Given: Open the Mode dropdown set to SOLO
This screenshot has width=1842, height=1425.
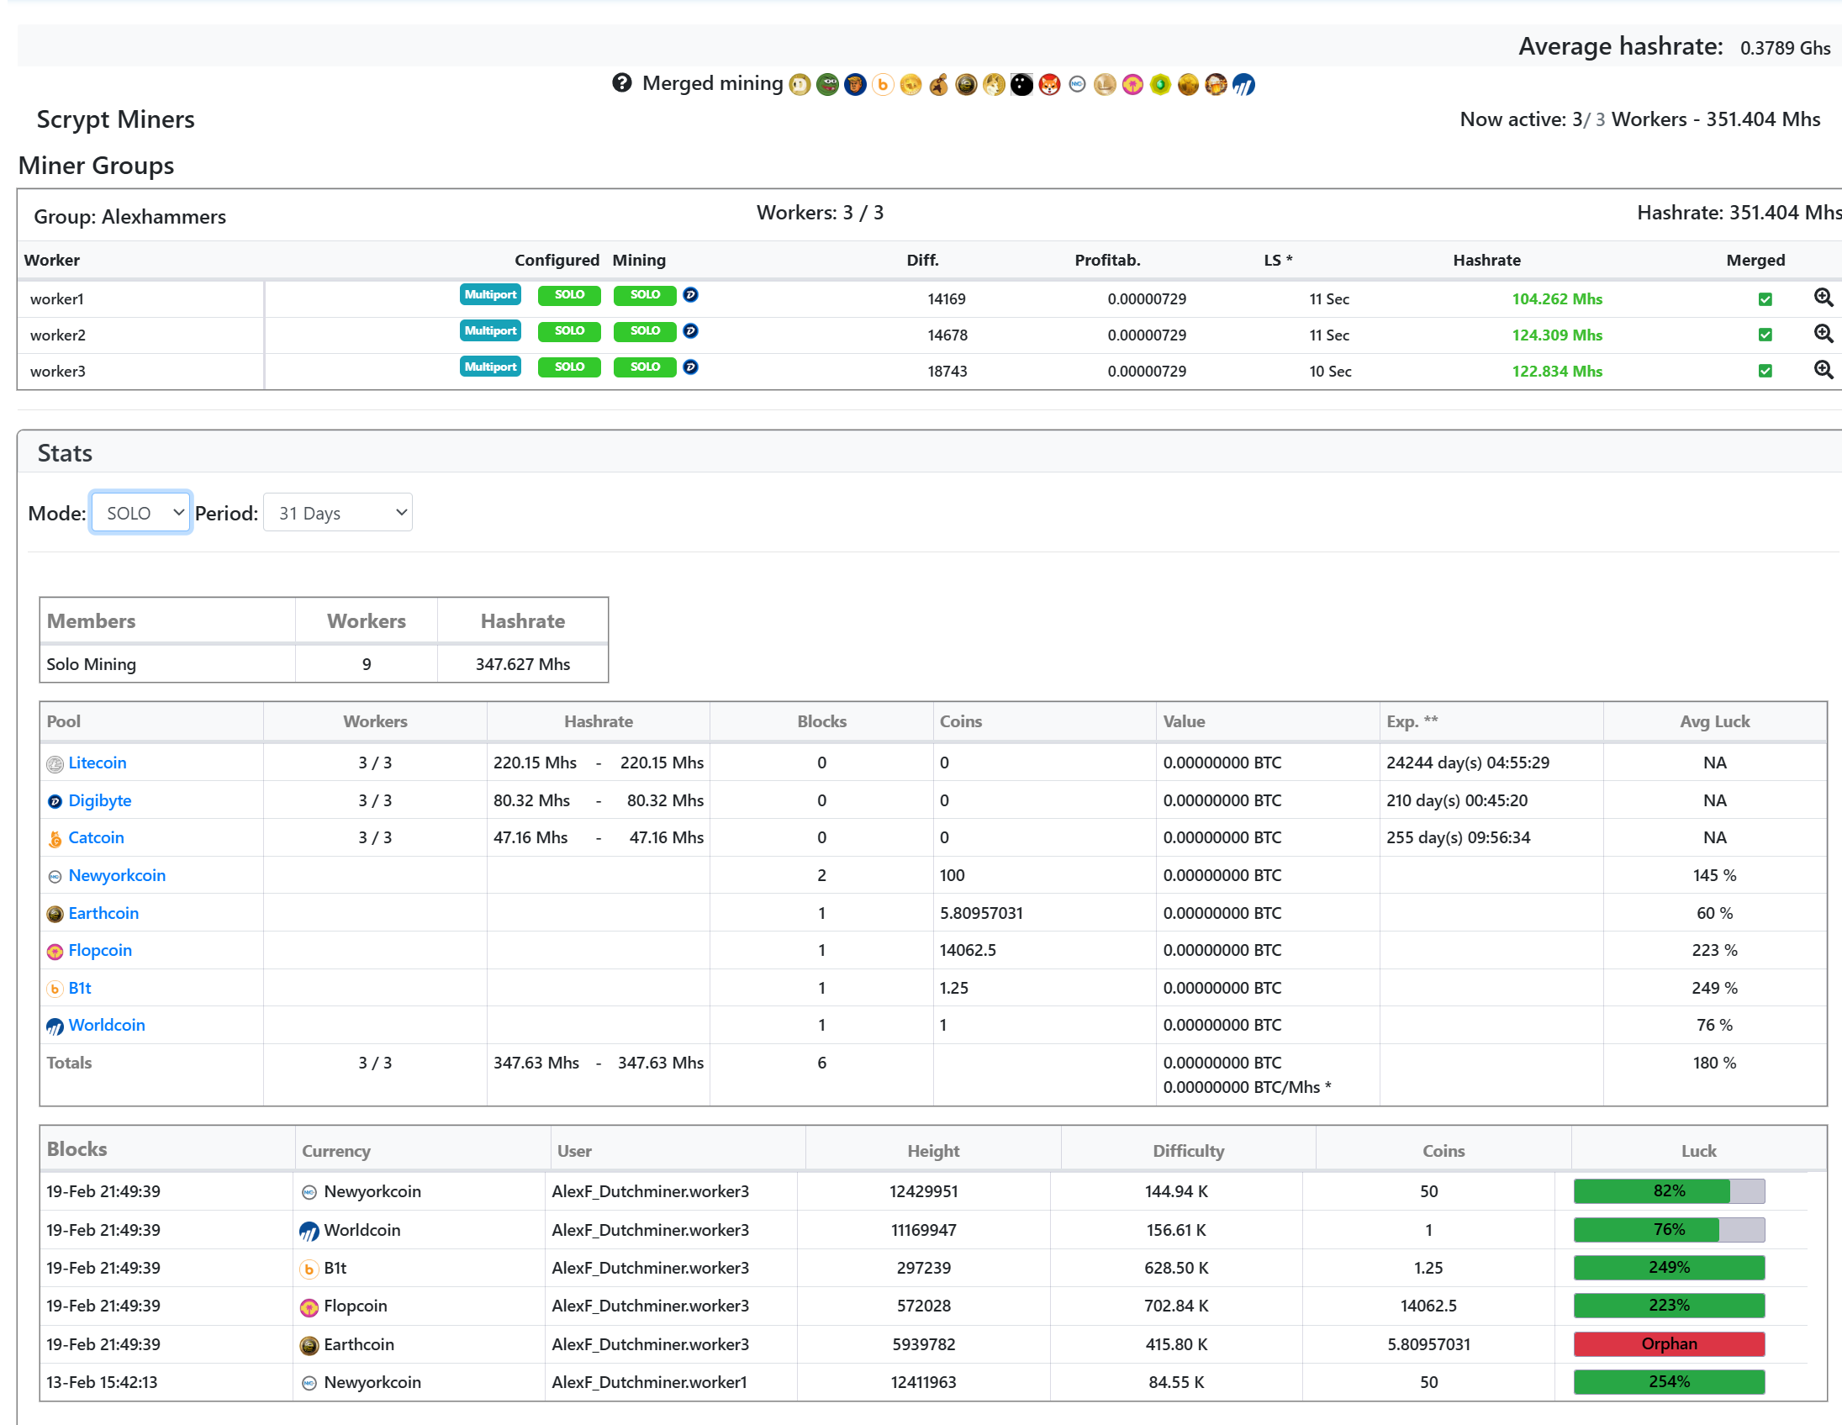Looking at the screenshot, I should coord(142,513).
